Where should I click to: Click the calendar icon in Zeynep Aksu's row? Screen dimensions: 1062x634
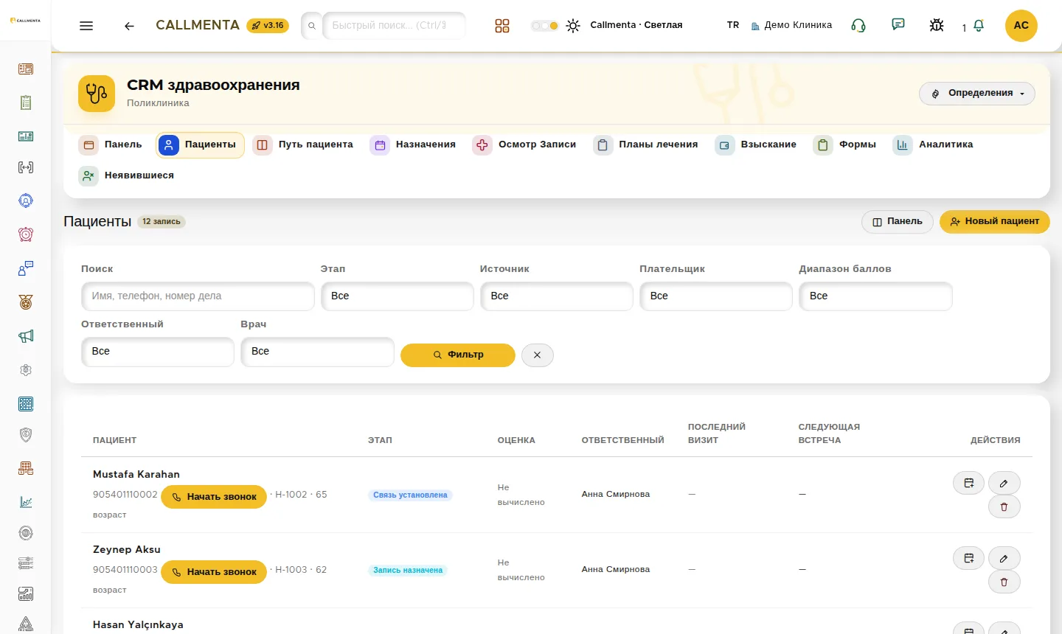pyautogui.click(x=969, y=559)
